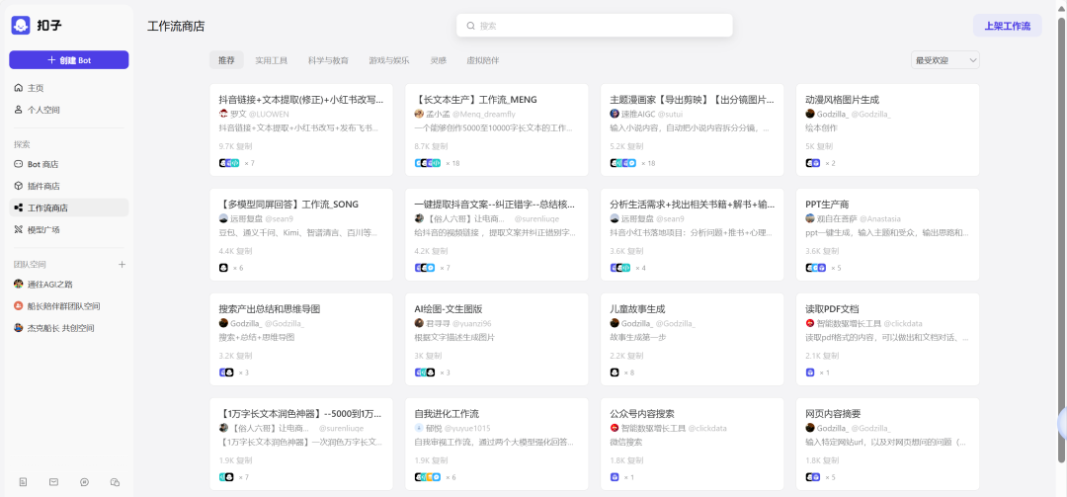Expand the 最受欢迎 sort dropdown
The height and width of the screenshot is (497, 1067).
[x=944, y=60]
